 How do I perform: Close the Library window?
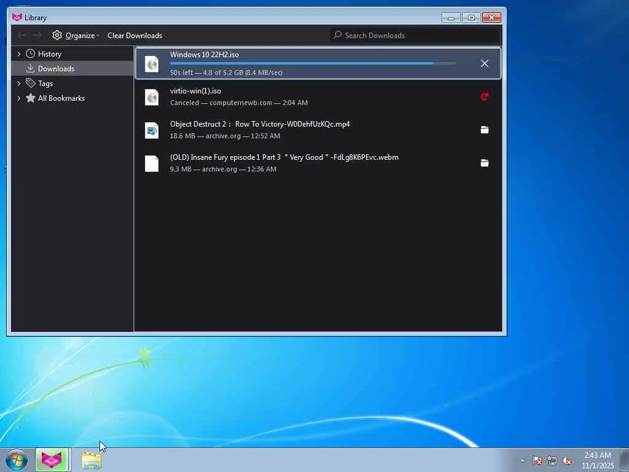coord(491,18)
